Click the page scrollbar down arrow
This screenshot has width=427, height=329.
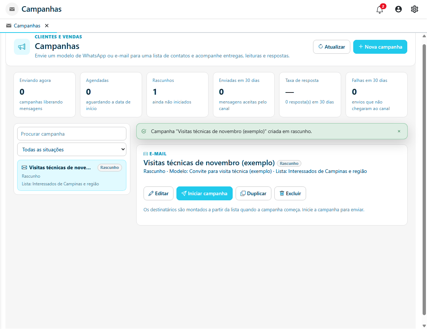tap(424, 326)
